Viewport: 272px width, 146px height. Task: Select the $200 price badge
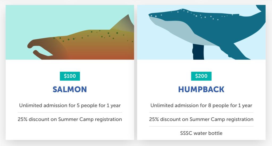pos(201,76)
